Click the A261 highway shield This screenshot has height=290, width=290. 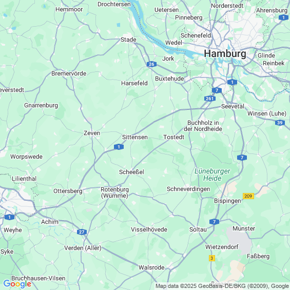[x=210, y=99]
